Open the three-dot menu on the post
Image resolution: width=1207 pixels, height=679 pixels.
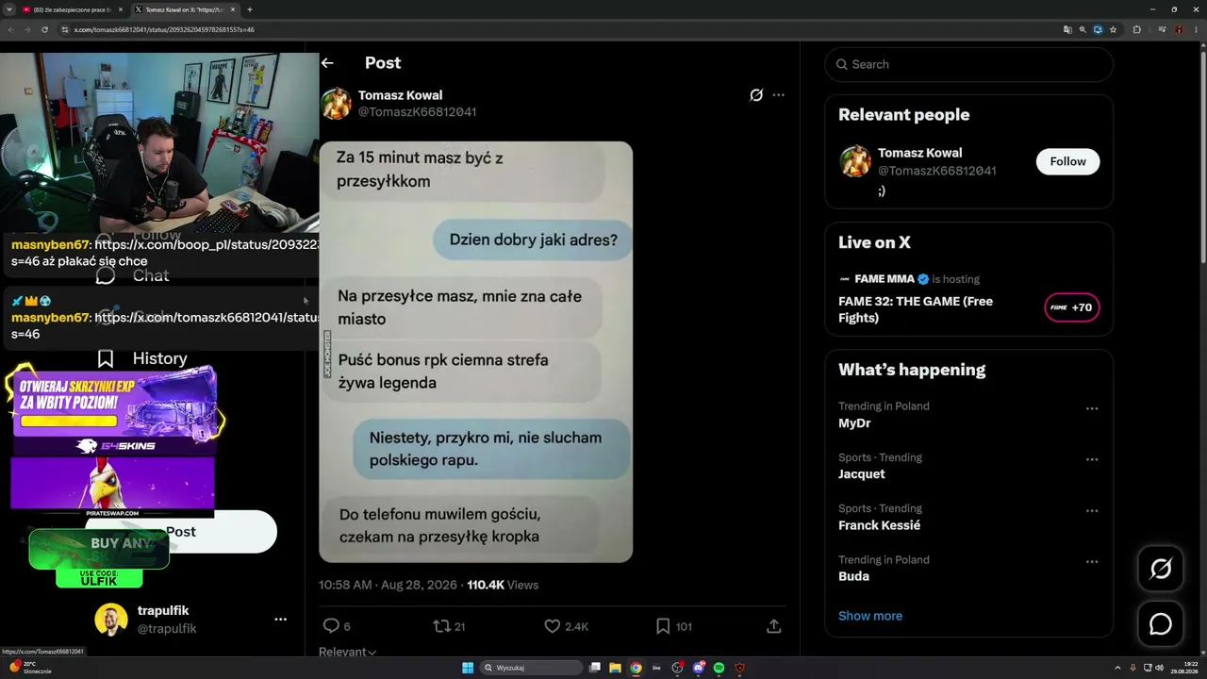coord(778,95)
